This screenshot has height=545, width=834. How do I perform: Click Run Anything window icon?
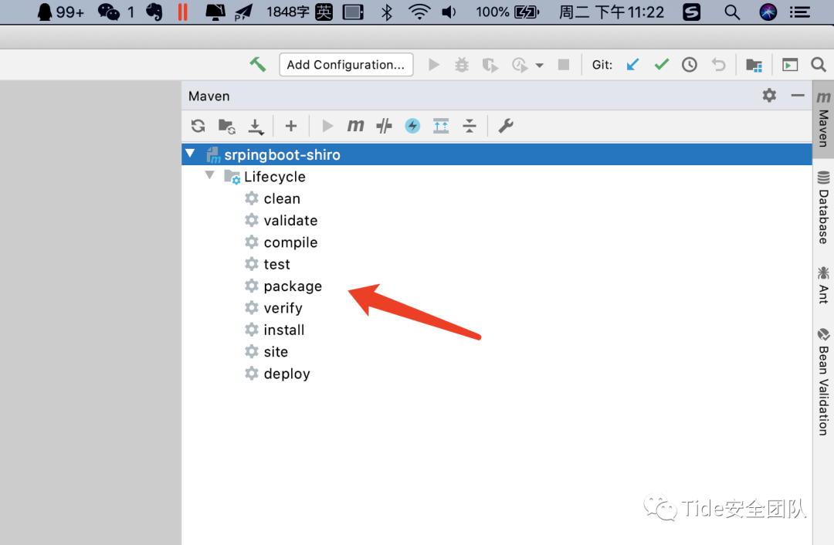pyautogui.click(x=790, y=65)
